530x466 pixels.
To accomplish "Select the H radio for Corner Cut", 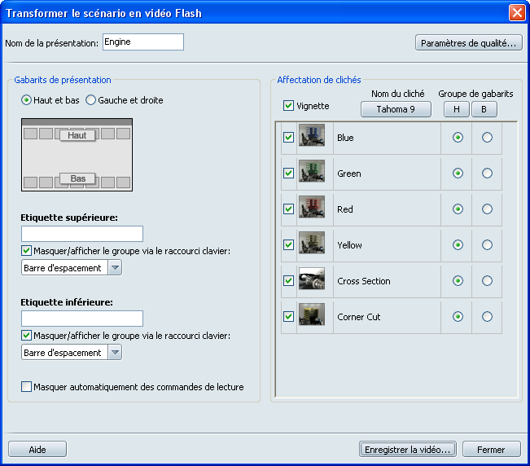I will pyautogui.click(x=458, y=317).
